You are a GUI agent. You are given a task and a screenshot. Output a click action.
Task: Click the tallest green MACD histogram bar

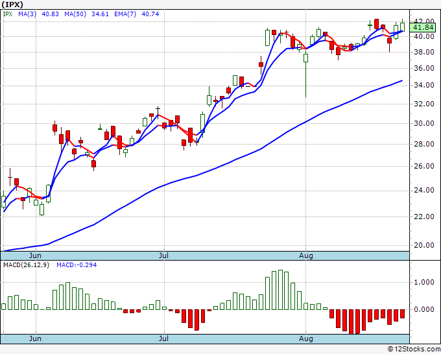(280, 290)
